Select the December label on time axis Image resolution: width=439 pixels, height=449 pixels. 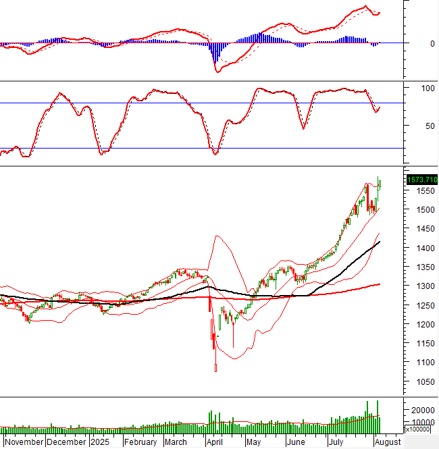(66, 442)
